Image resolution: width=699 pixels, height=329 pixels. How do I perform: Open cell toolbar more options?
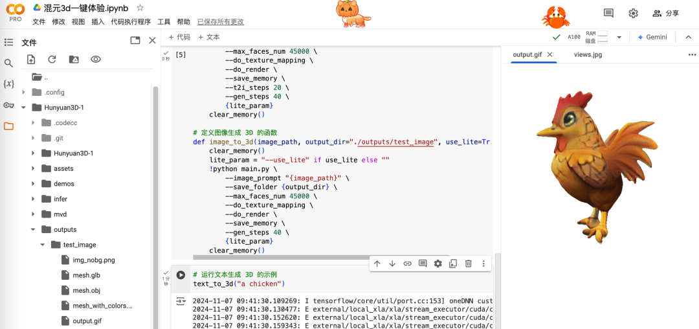pyautogui.click(x=483, y=264)
